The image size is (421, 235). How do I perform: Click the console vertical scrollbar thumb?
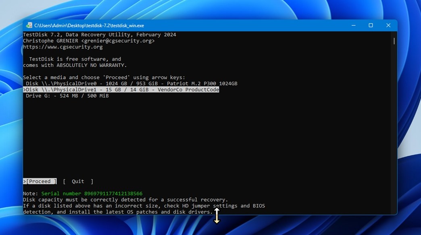coord(394,41)
